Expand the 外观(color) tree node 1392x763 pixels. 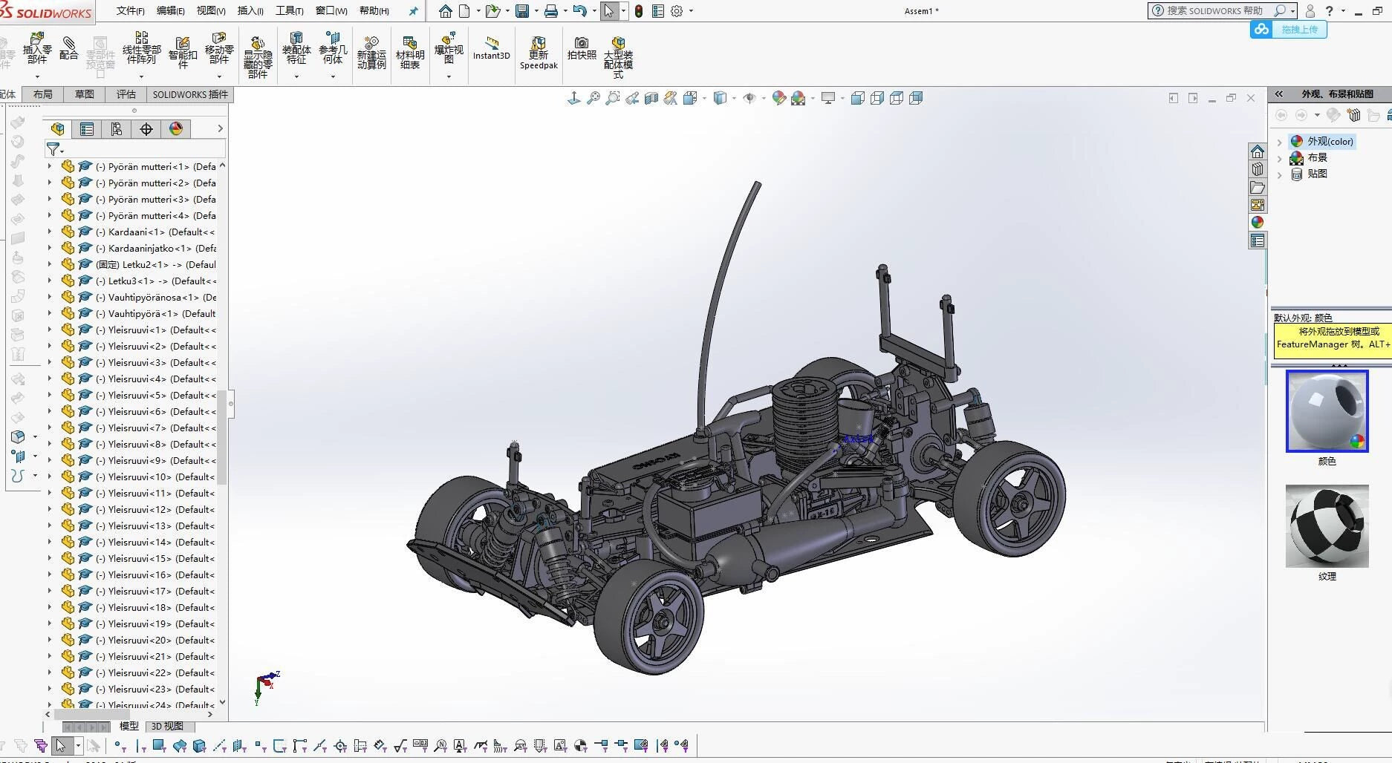(1279, 142)
